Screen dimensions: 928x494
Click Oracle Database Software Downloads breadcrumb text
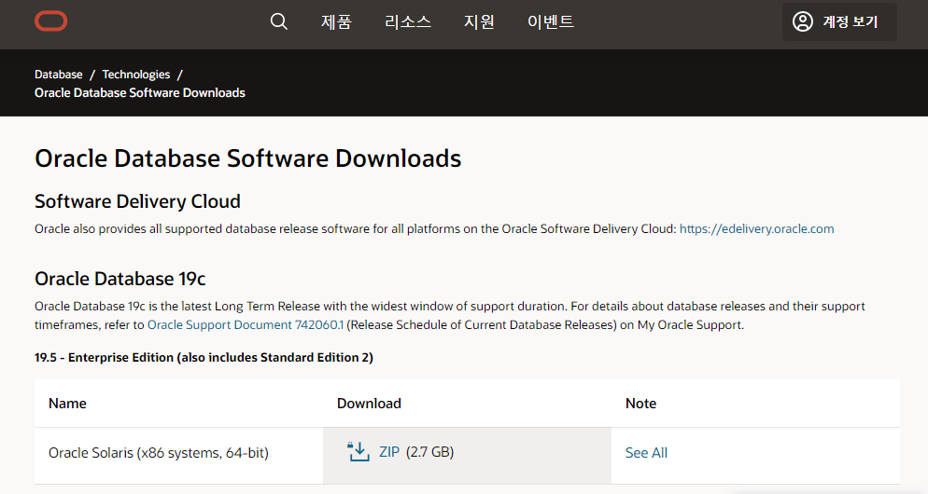pos(140,93)
